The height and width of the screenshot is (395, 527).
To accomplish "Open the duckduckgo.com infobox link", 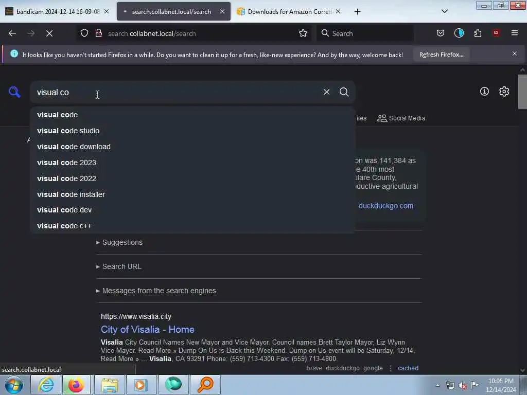I will [x=386, y=206].
